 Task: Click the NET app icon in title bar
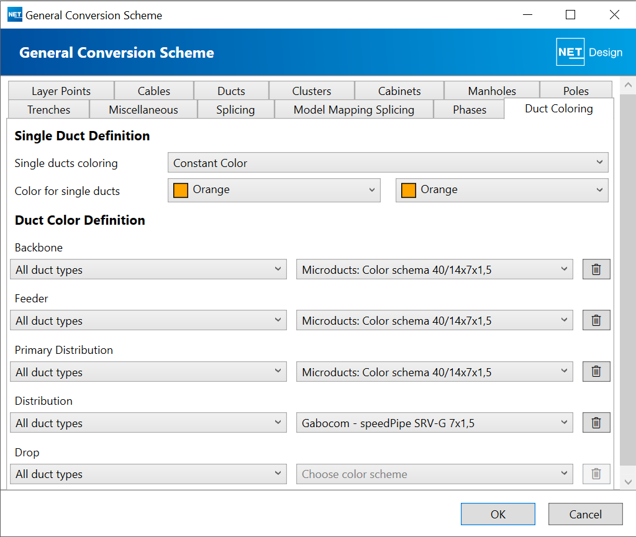tap(15, 15)
